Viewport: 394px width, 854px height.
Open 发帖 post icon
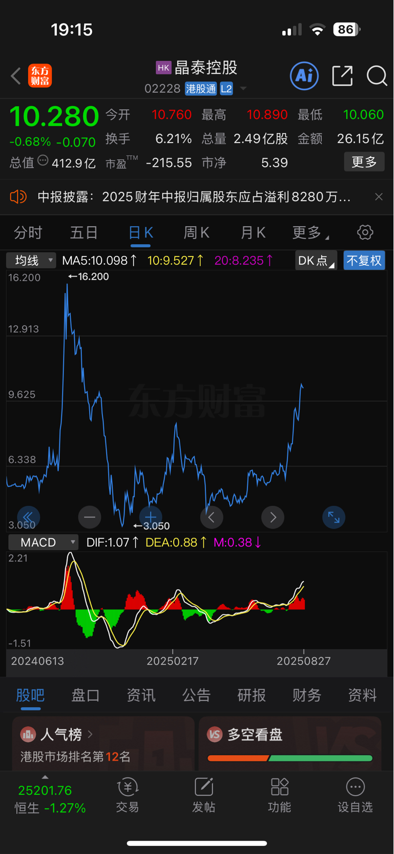[203, 796]
